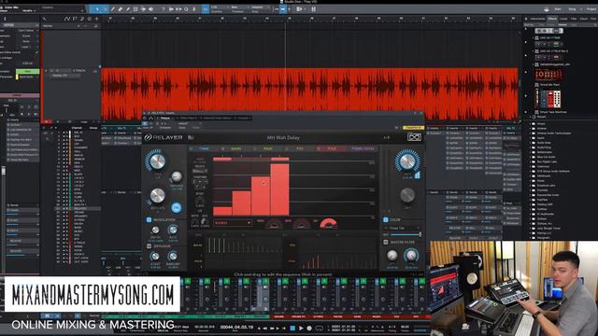Click the MH Wah Delay preset name
598x336 pixels.
pos(282,137)
